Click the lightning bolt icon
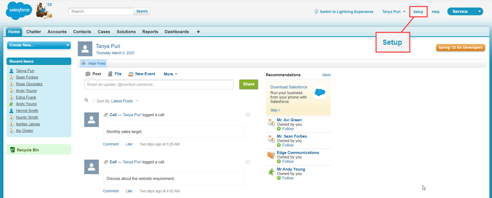Image resolution: width=492 pixels, height=198 pixels. 316,12
